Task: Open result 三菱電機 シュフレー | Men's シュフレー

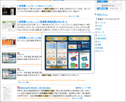Action: (36, 6)
